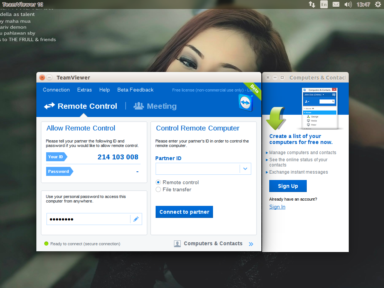Image resolution: width=384 pixels, height=288 pixels.
Task: Click the TeamViewer logo icon
Action: tap(245, 103)
